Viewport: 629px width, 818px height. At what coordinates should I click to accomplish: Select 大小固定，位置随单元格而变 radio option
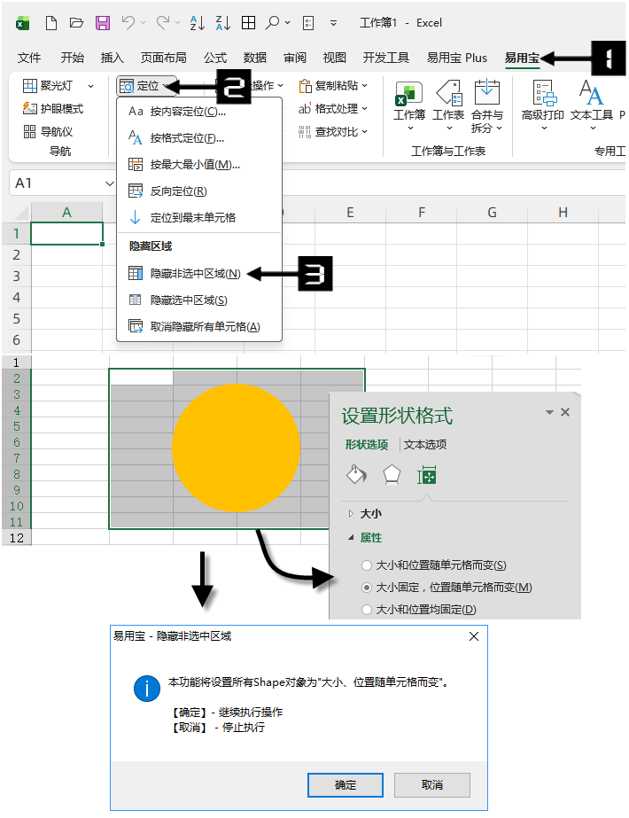coord(367,588)
